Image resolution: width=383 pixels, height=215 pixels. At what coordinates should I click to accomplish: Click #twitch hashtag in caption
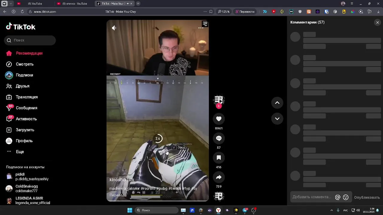click(x=175, y=188)
